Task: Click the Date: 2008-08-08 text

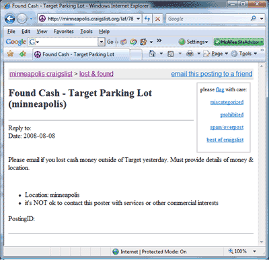Action: pyautogui.click(x=32, y=136)
